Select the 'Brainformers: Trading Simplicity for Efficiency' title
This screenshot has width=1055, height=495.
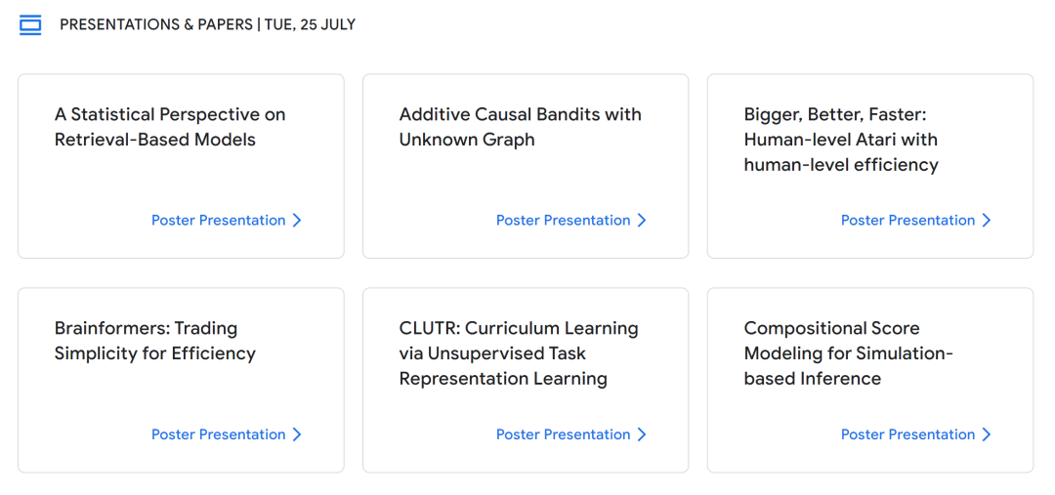coord(155,341)
